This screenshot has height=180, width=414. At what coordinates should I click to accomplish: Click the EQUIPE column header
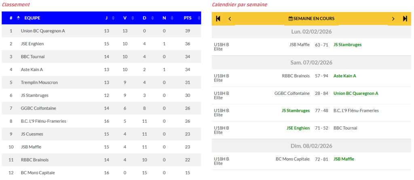[x=32, y=18]
